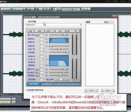
Task: Click the yellow and green squares toolbar icon
Action: (75, 9)
